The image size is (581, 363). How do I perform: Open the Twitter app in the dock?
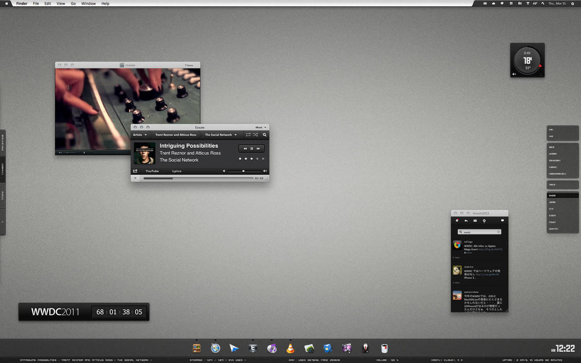click(x=253, y=348)
